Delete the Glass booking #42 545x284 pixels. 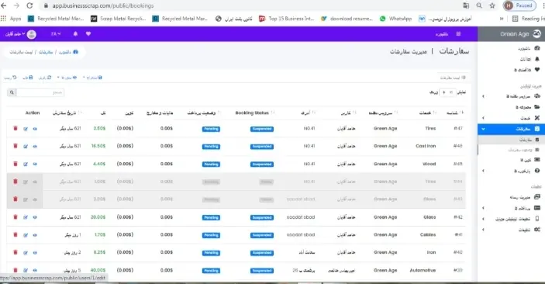point(16,216)
